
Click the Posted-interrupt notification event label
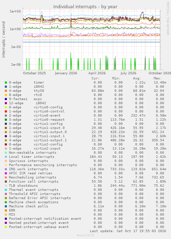point(45,219)
